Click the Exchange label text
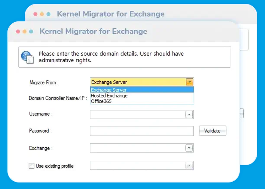The image size is (265, 189). pos(41,148)
